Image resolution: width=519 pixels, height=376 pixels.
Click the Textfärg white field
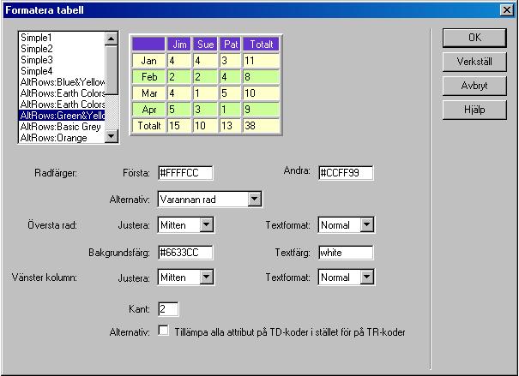346,253
